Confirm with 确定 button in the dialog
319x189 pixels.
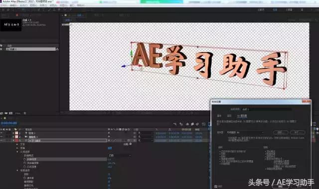point(280,187)
